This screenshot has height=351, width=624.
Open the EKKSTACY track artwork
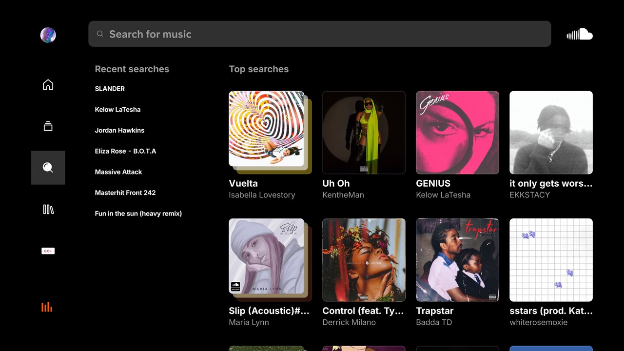coord(551,133)
